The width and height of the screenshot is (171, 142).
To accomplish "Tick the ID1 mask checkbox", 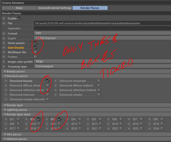I will 18,119.
